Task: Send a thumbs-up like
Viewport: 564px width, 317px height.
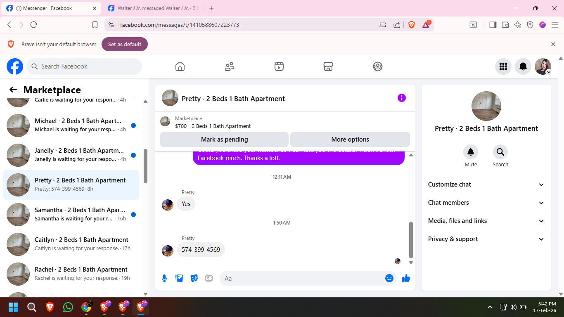Action: pos(406,278)
